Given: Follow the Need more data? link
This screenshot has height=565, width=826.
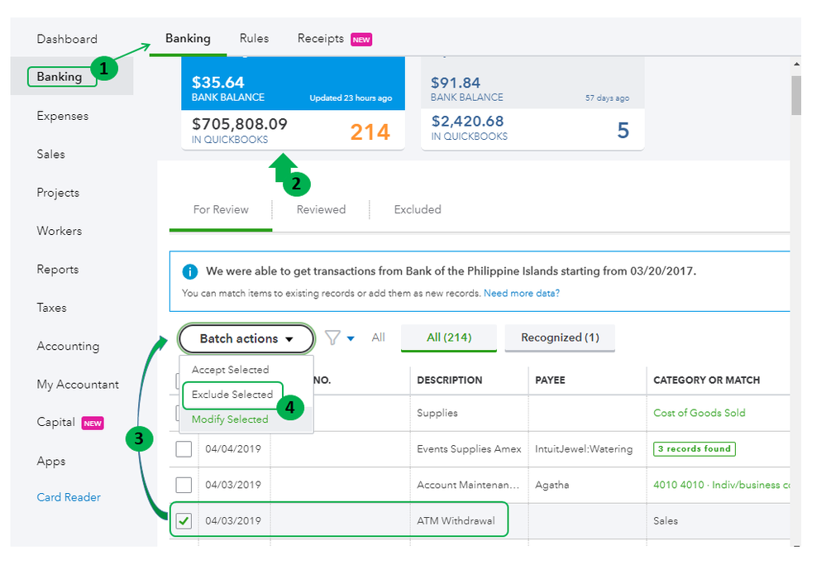Looking at the screenshot, I should [522, 294].
